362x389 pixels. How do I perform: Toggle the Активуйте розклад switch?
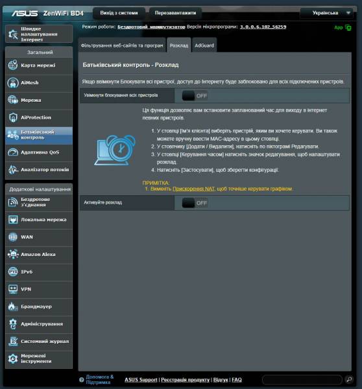pos(195,203)
